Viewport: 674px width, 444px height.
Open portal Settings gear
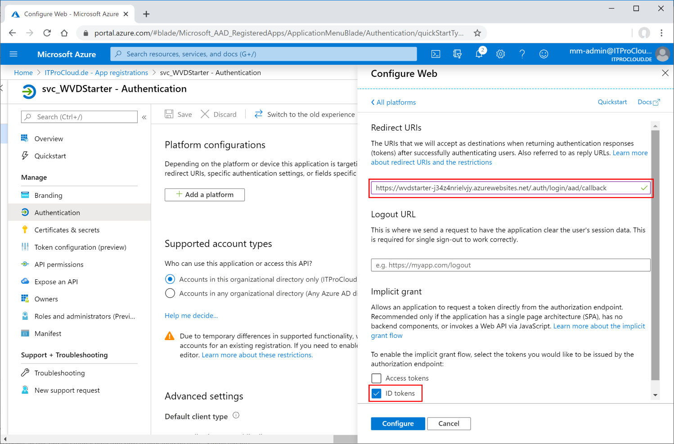[x=500, y=54]
